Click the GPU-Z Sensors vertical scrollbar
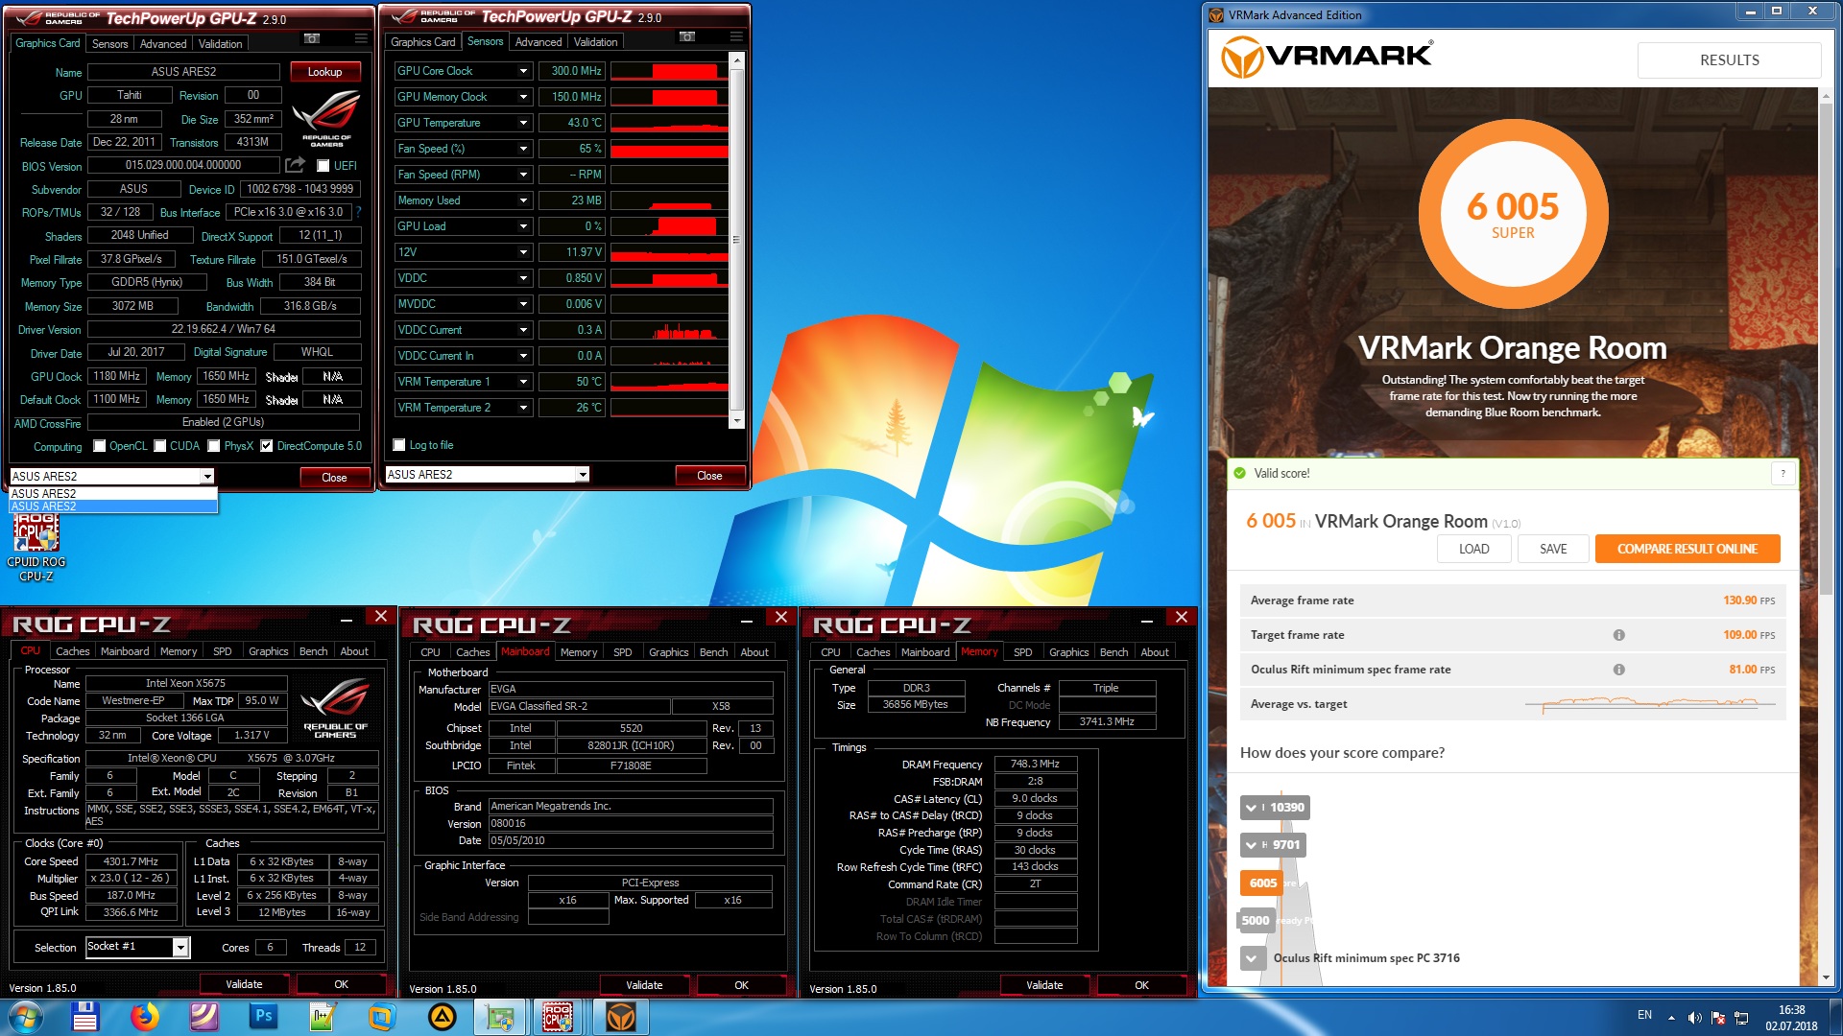The image size is (1843, 1036). [736, 240]
